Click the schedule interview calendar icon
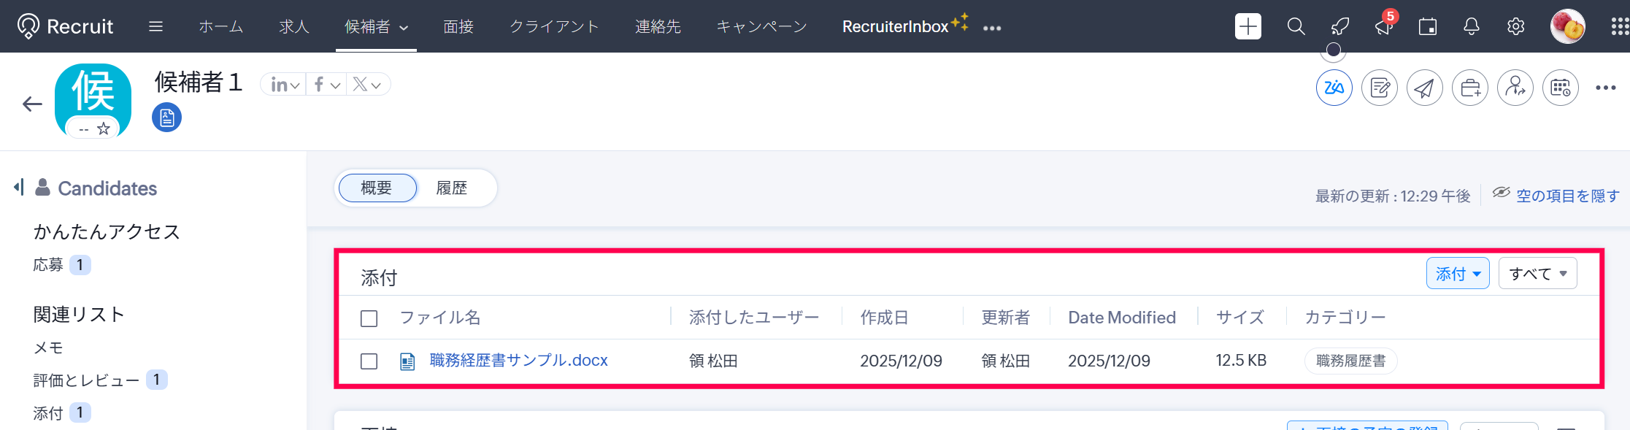This screenshot has height=430, width=1630. 1560,88
